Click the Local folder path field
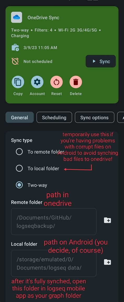 (x=54, y=263)
